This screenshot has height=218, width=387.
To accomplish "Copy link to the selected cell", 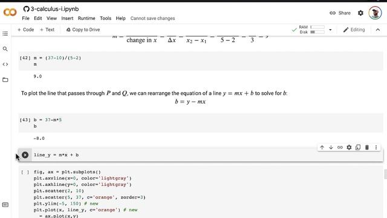I will click(340, 148).
